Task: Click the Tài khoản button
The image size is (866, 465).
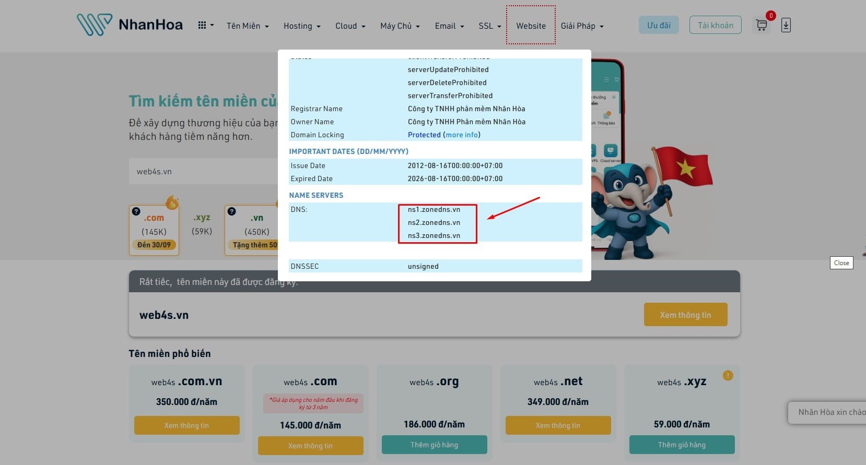Action: (715, 25)
